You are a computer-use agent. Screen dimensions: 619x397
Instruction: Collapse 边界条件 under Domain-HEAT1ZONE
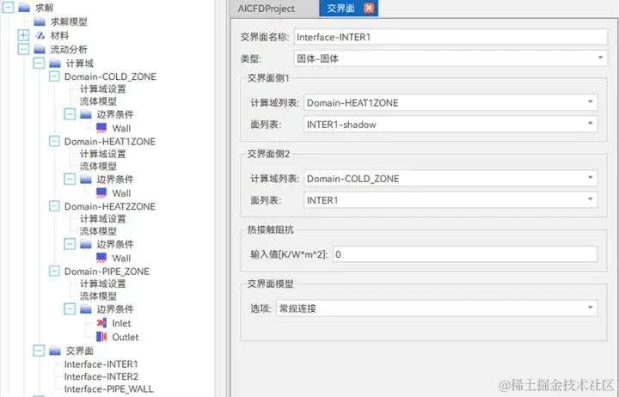click(70, 179)
